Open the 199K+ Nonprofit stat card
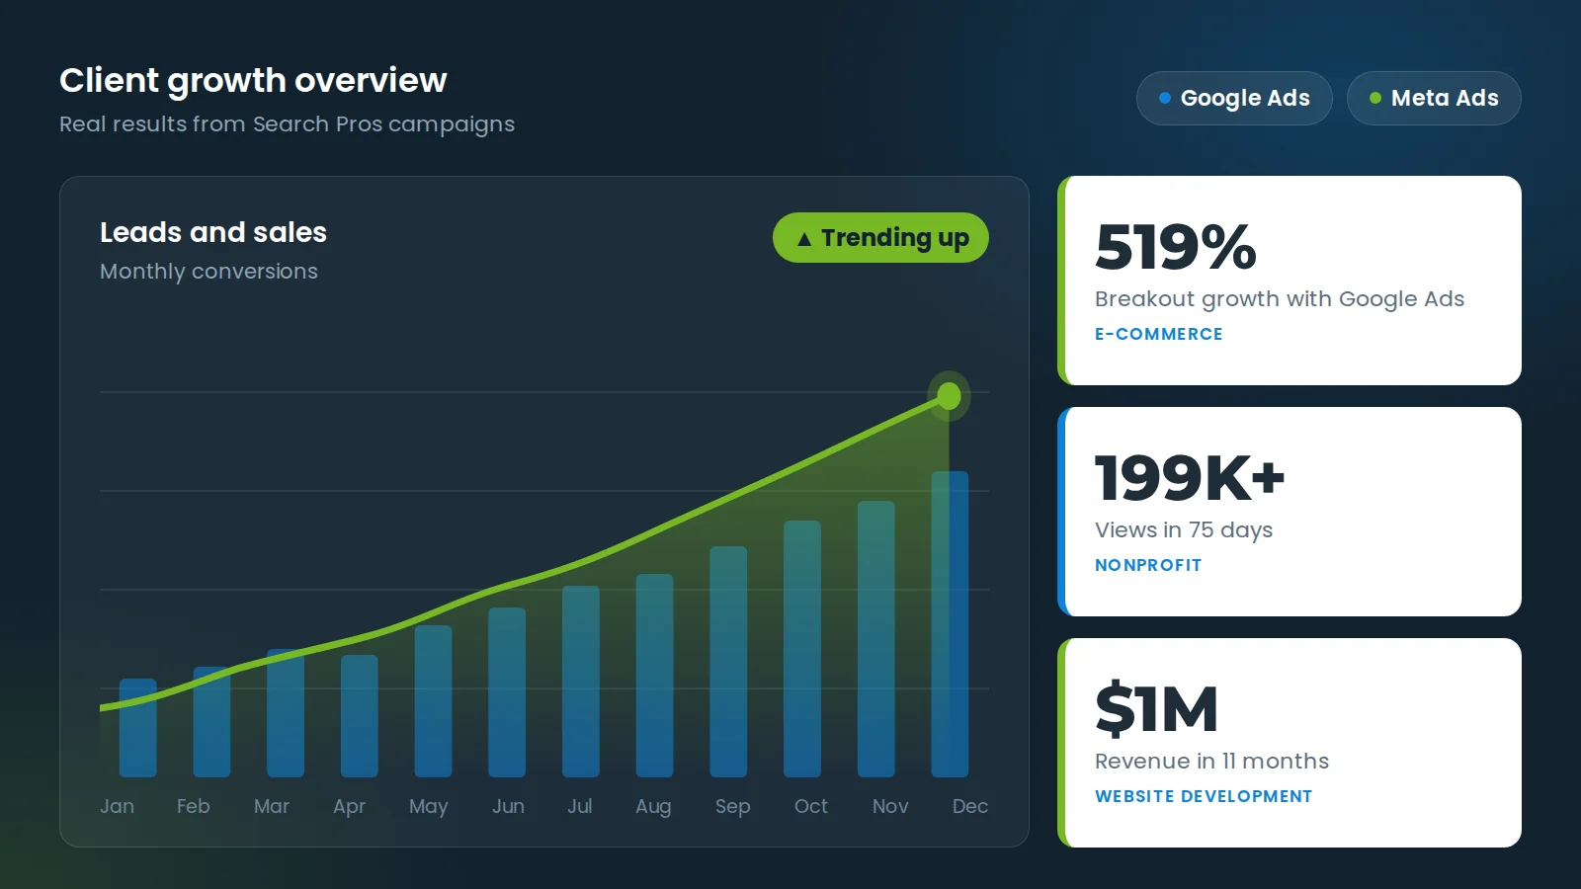 point(1290,512)
